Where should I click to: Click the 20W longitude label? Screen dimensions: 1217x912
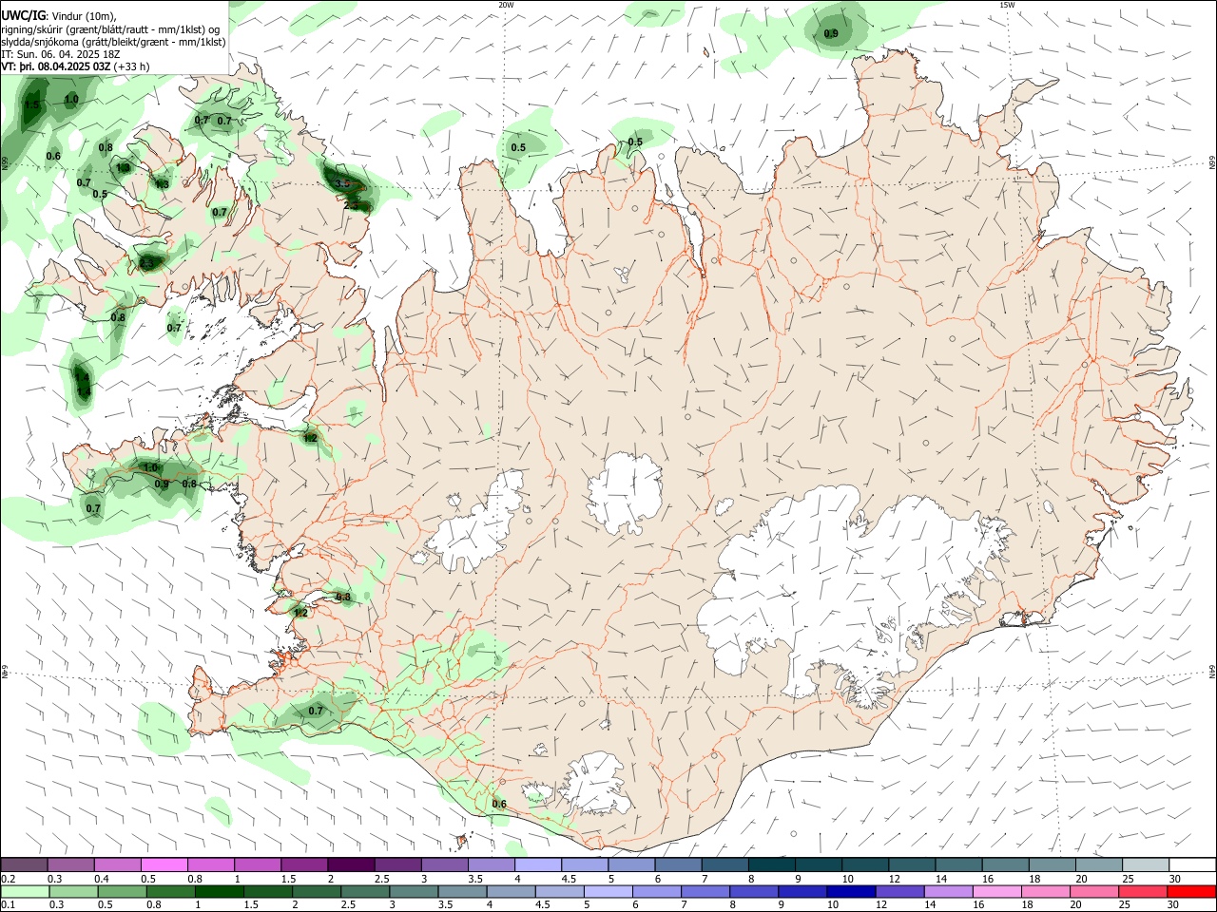click(506, 5)
